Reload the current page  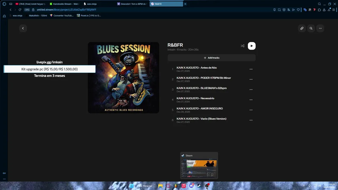point(20,10)
